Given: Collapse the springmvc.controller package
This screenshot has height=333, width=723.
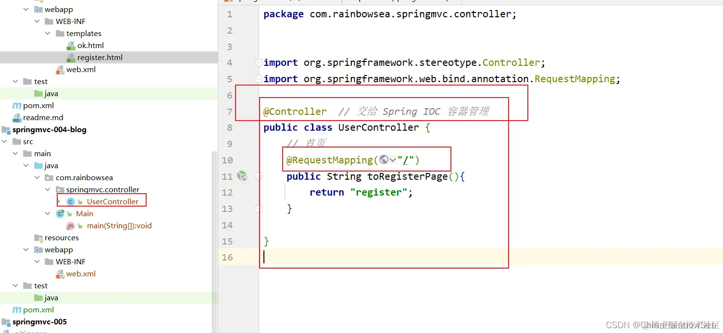Looking at the screenshot, I should tap(48, 190).
